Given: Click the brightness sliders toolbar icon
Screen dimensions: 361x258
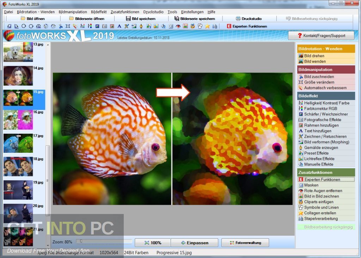Looking at the screenshot, I should point(82,26).
